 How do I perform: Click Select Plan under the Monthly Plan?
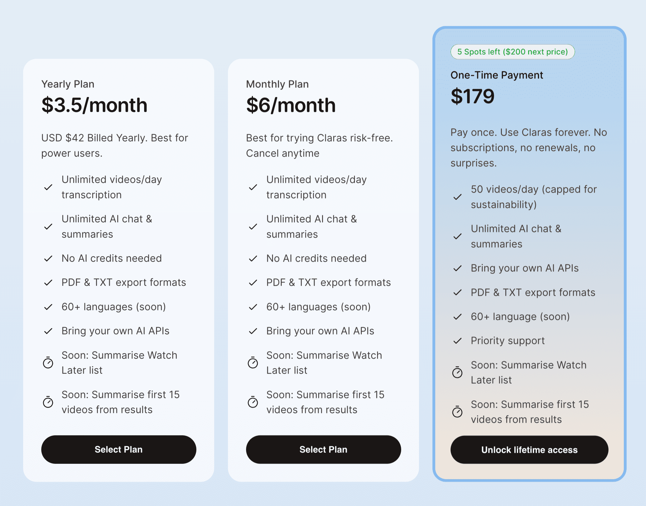tap(323, 449)
